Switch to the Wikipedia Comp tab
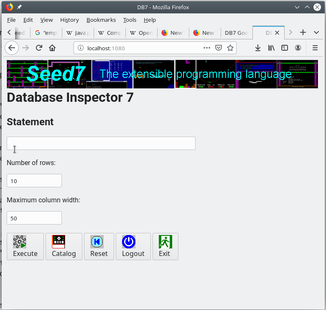Viewport: 326px width, 310px height. pos(110,33)
